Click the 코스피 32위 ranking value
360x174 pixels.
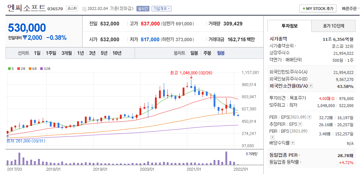343,46
